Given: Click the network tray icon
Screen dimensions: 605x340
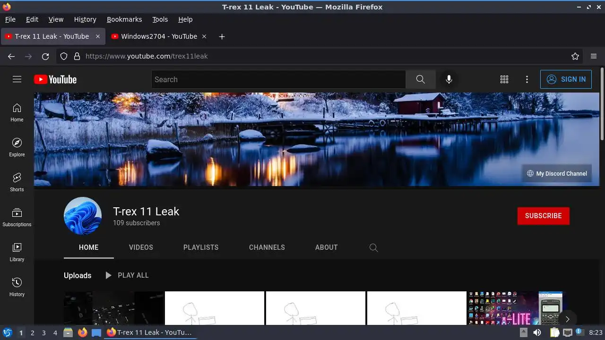Looking at the screenshot, I should 568,332.
